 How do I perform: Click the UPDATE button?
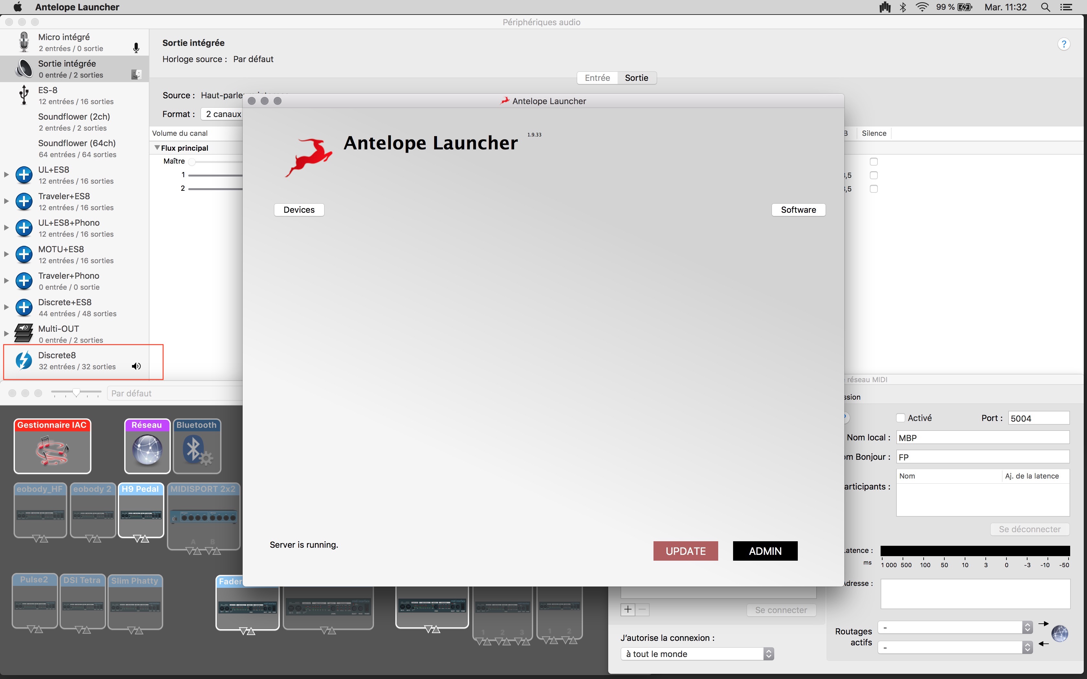(686, 551)
